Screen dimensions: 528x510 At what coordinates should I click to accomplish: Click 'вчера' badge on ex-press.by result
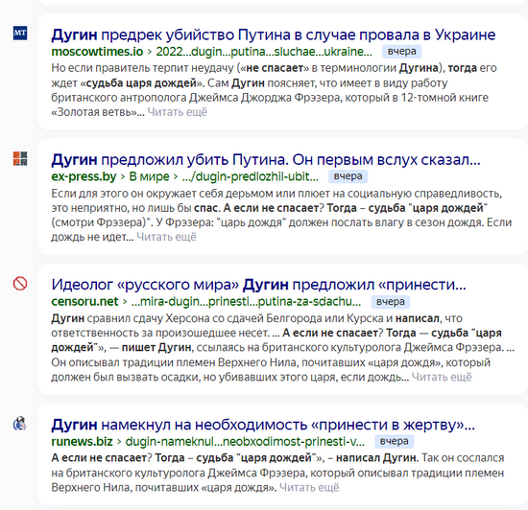[x=348, y=176]
